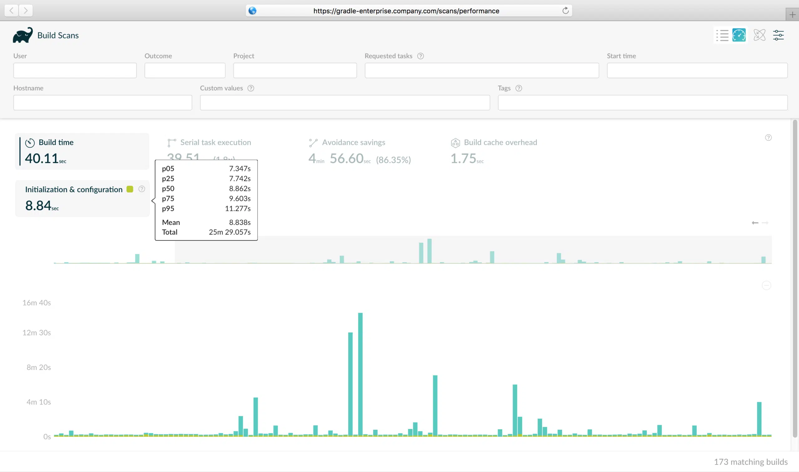Click the Tags filter field
The image size is (799, 472).
pos(643,102)
